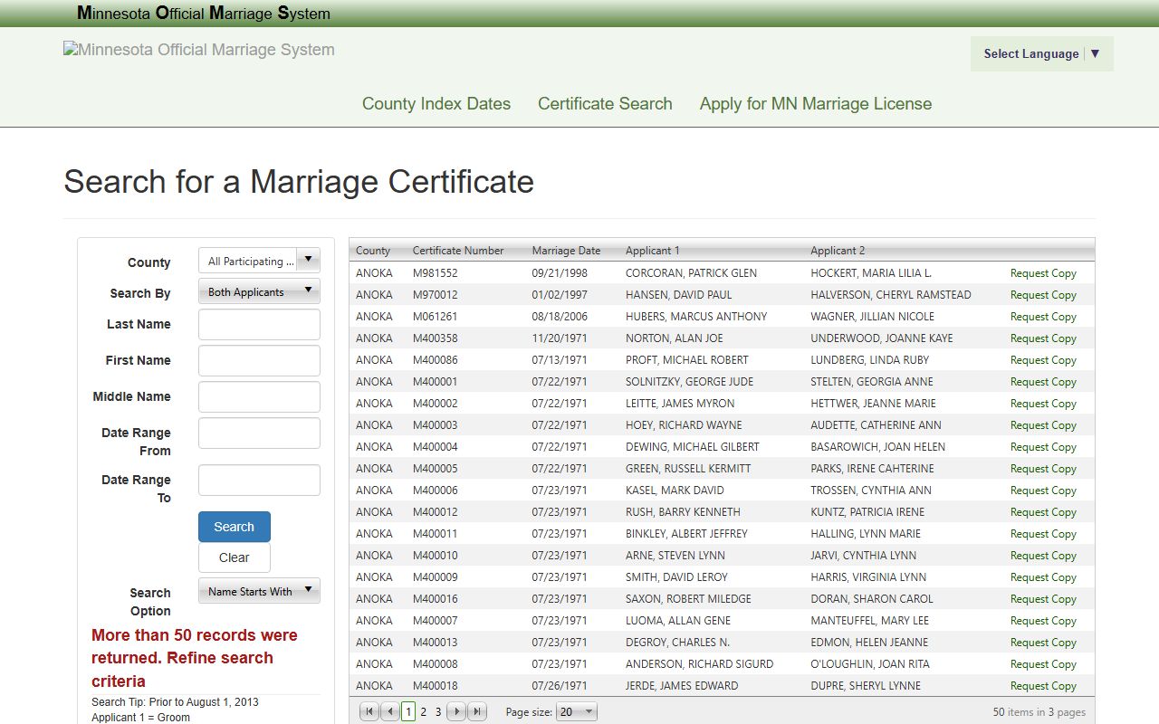
Task: Click the '50 items in 3 pages' text
Action: (1039, 712)
